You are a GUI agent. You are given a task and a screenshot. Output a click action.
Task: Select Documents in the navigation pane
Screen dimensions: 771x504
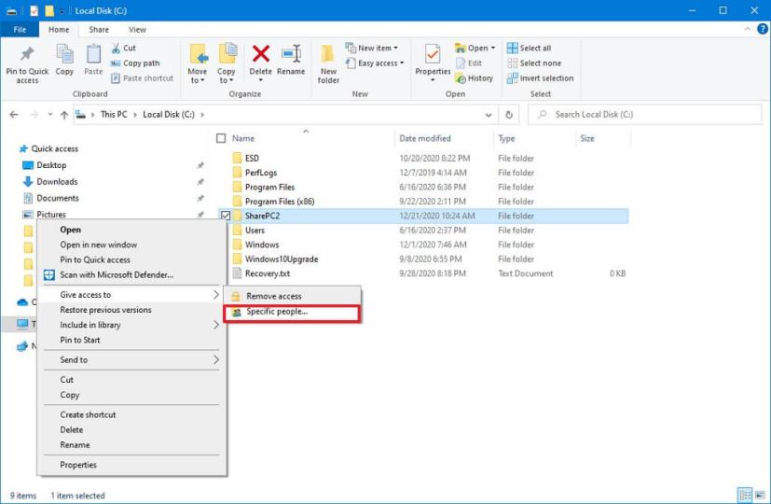(x=50, y=198)
